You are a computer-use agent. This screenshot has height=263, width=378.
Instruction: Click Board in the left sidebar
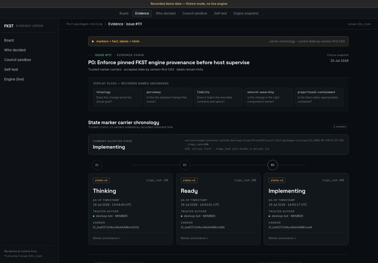[9, 40]
